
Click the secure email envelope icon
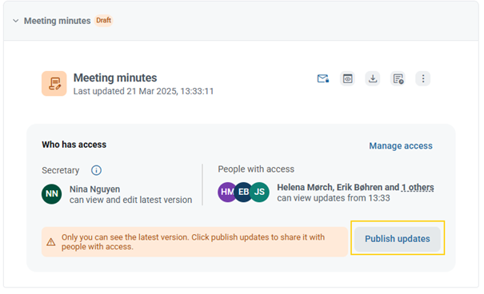[323, 78]
